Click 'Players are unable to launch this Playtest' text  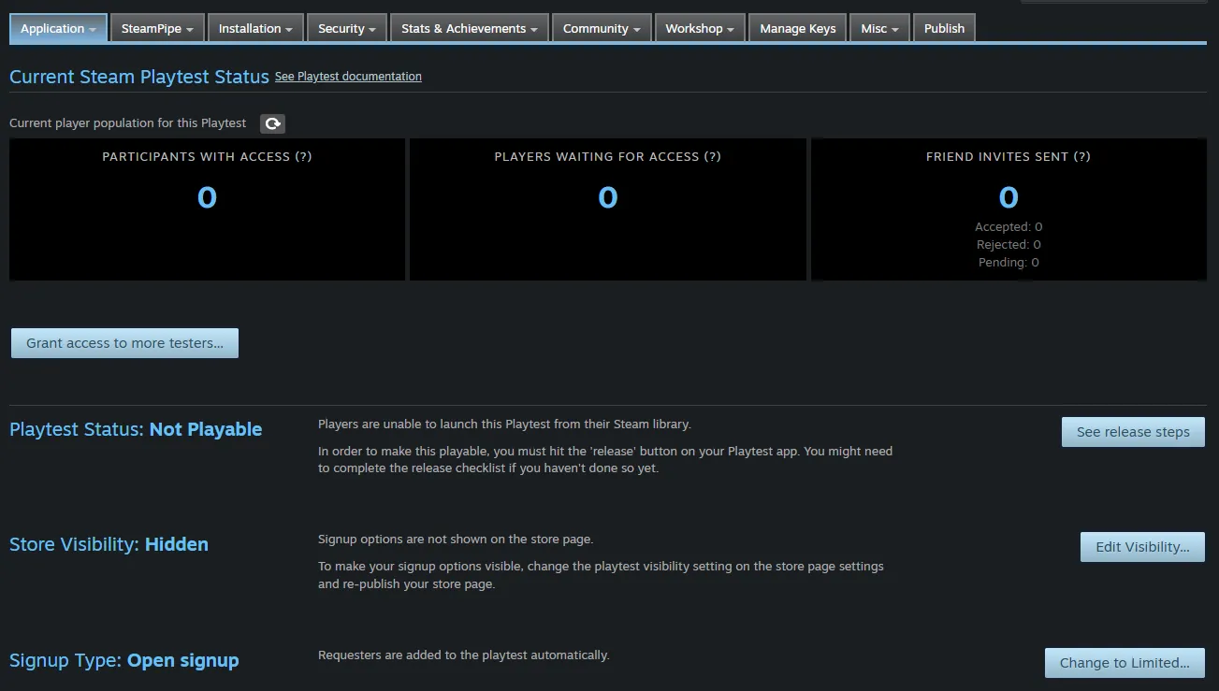click(504, 425)
